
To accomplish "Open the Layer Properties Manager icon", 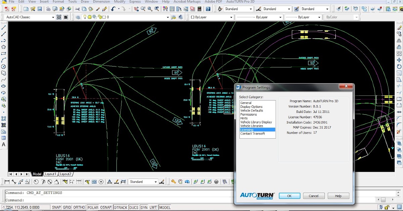I will coord(78,17).
